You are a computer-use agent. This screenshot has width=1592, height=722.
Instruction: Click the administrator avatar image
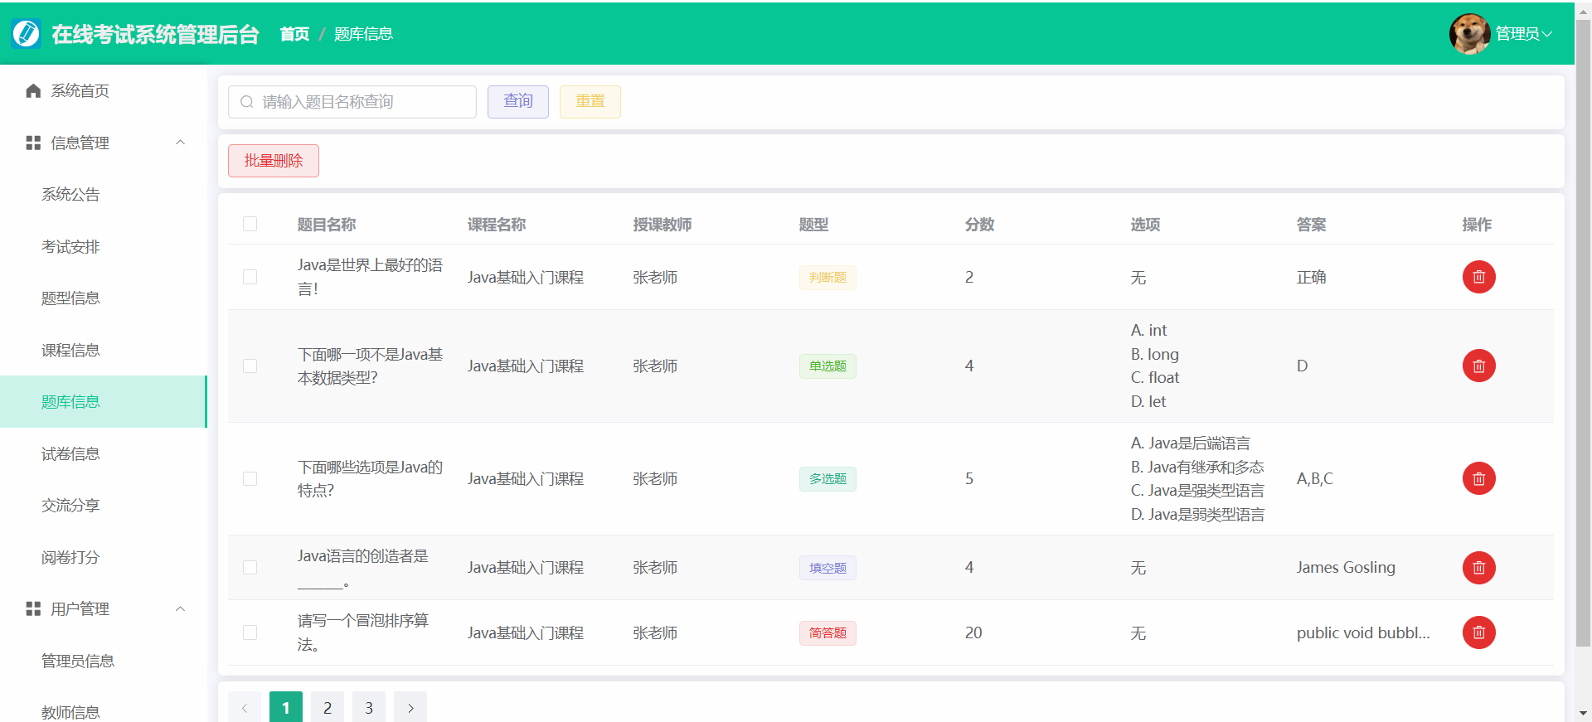(x=1470, y=34)
